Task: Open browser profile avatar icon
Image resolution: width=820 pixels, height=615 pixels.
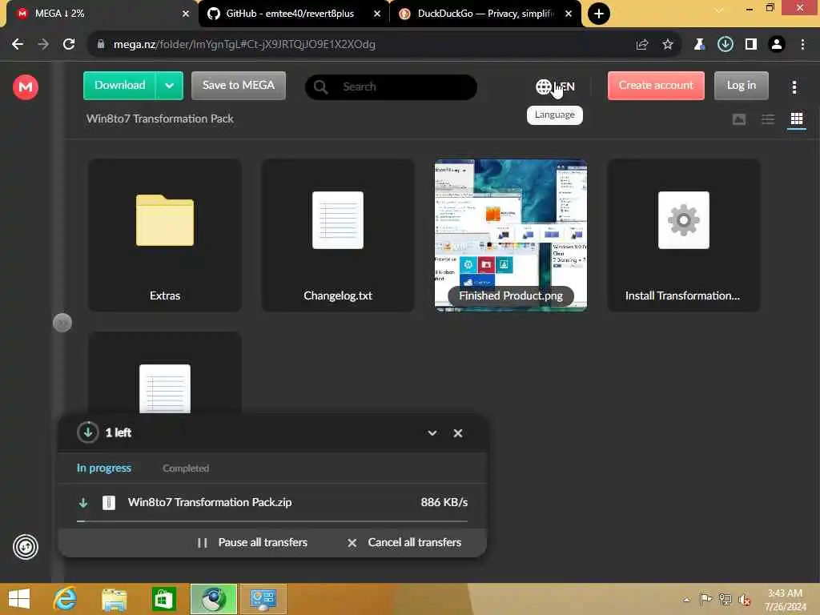Action: click(x=777, y=45)
